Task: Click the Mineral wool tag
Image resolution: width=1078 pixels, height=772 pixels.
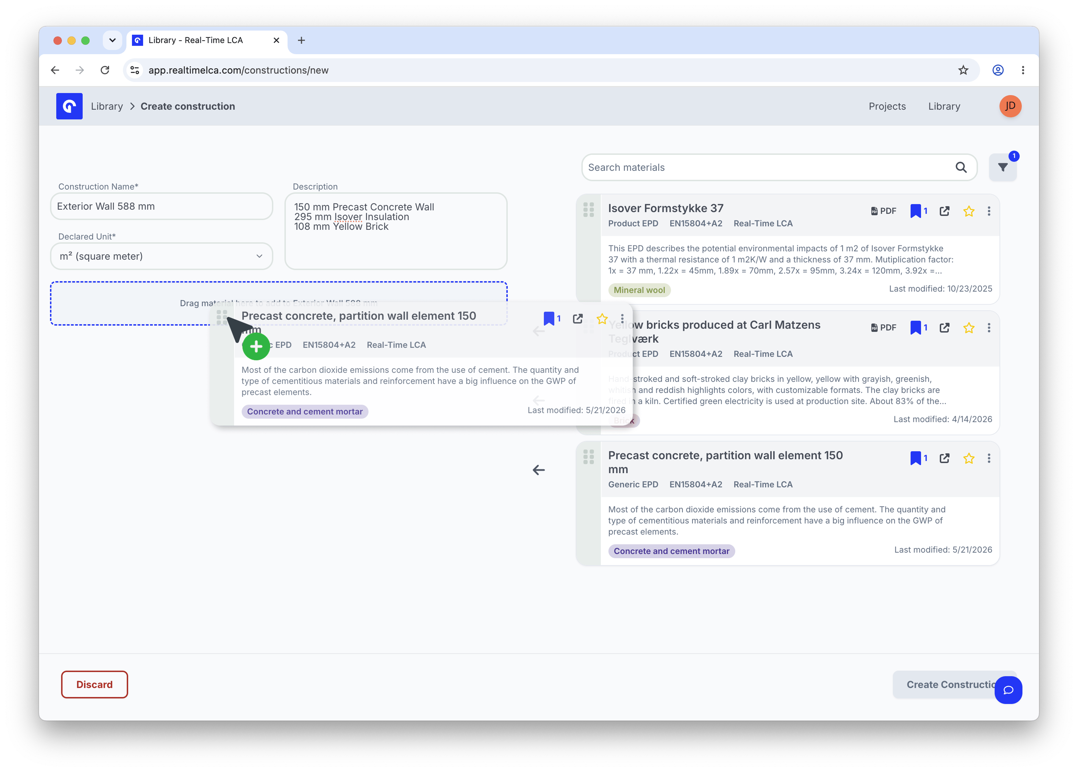Action: (639, 290)
